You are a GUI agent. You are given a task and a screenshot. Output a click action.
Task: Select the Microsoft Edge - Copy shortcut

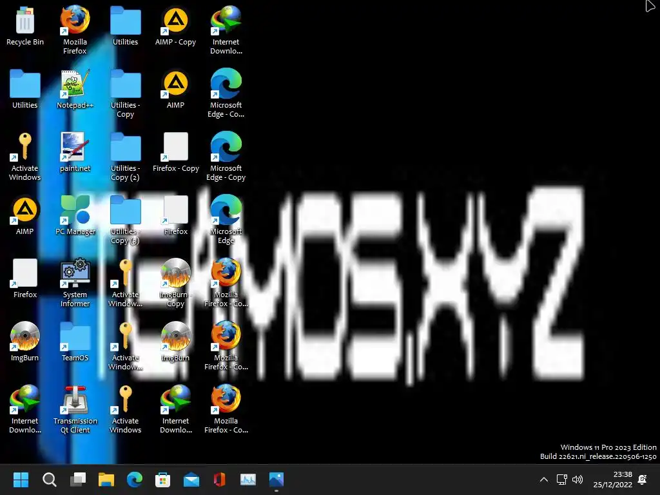pos(226,157)
